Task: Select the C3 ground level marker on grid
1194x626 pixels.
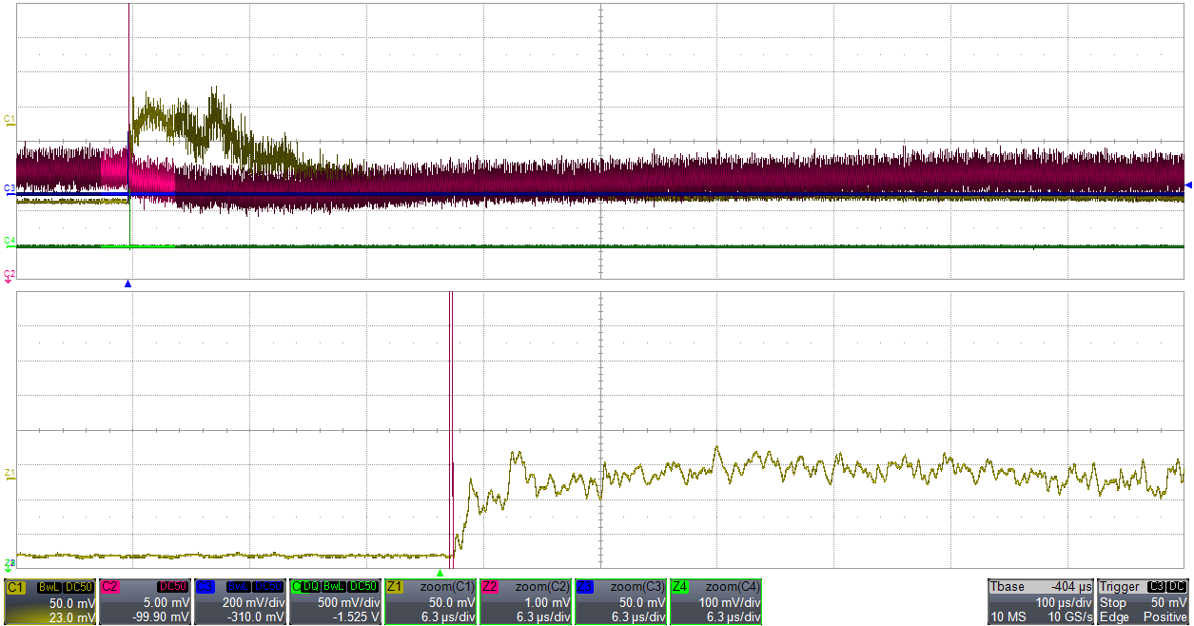Action: click(10, 189)
